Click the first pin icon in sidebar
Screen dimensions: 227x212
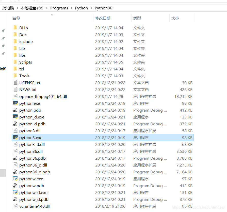pos(3,31)
